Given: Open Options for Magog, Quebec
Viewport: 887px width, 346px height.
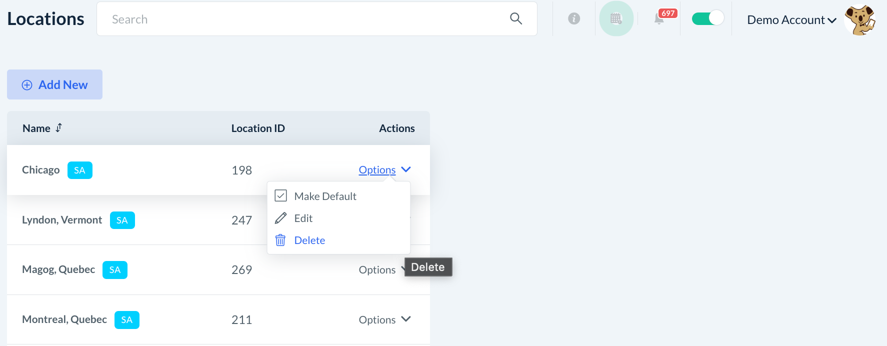Looking at the screenshot, I should point(377,270).
